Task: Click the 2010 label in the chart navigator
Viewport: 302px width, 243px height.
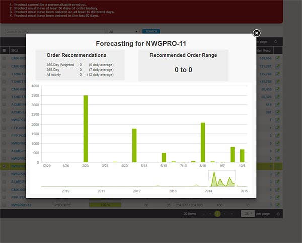Action: click(x=65, y=191)
